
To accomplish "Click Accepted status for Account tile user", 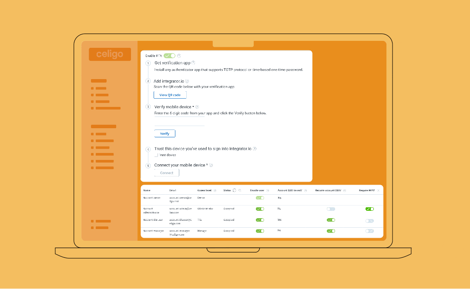I will (x=229, y=220).
